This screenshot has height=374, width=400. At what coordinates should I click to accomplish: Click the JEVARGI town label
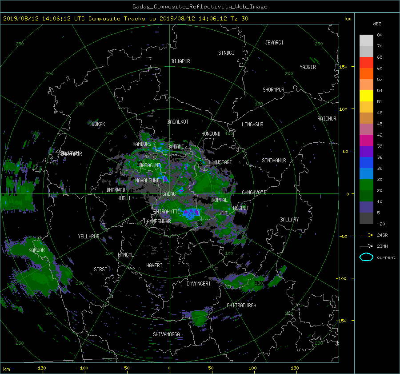click(274, 43)
